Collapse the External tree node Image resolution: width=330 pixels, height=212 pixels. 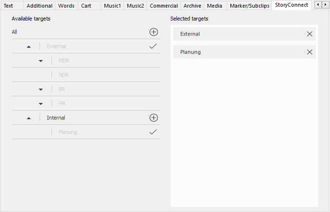[x=29, y=47]
